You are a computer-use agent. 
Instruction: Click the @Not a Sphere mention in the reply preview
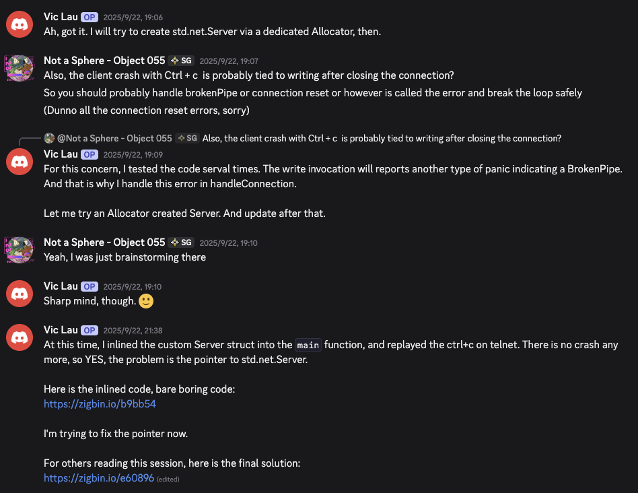(x=114, y=138)
